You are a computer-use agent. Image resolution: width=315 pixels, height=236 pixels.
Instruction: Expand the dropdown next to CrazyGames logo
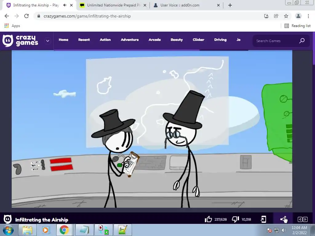pos(48,41)
